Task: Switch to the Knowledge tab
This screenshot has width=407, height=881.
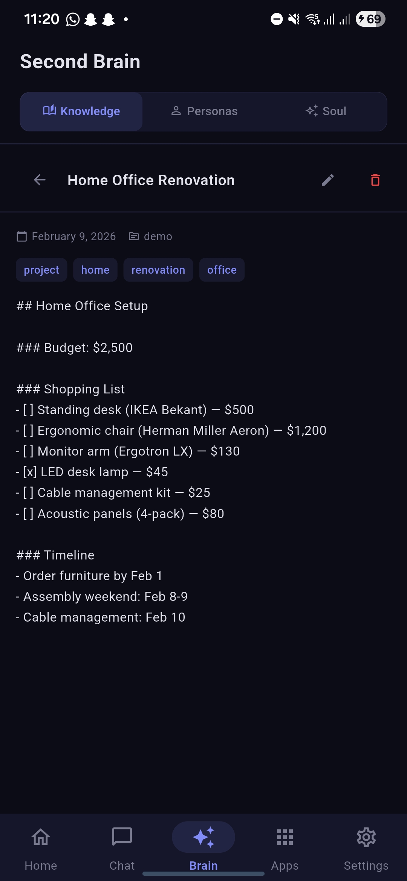Action: pos(81,111)
